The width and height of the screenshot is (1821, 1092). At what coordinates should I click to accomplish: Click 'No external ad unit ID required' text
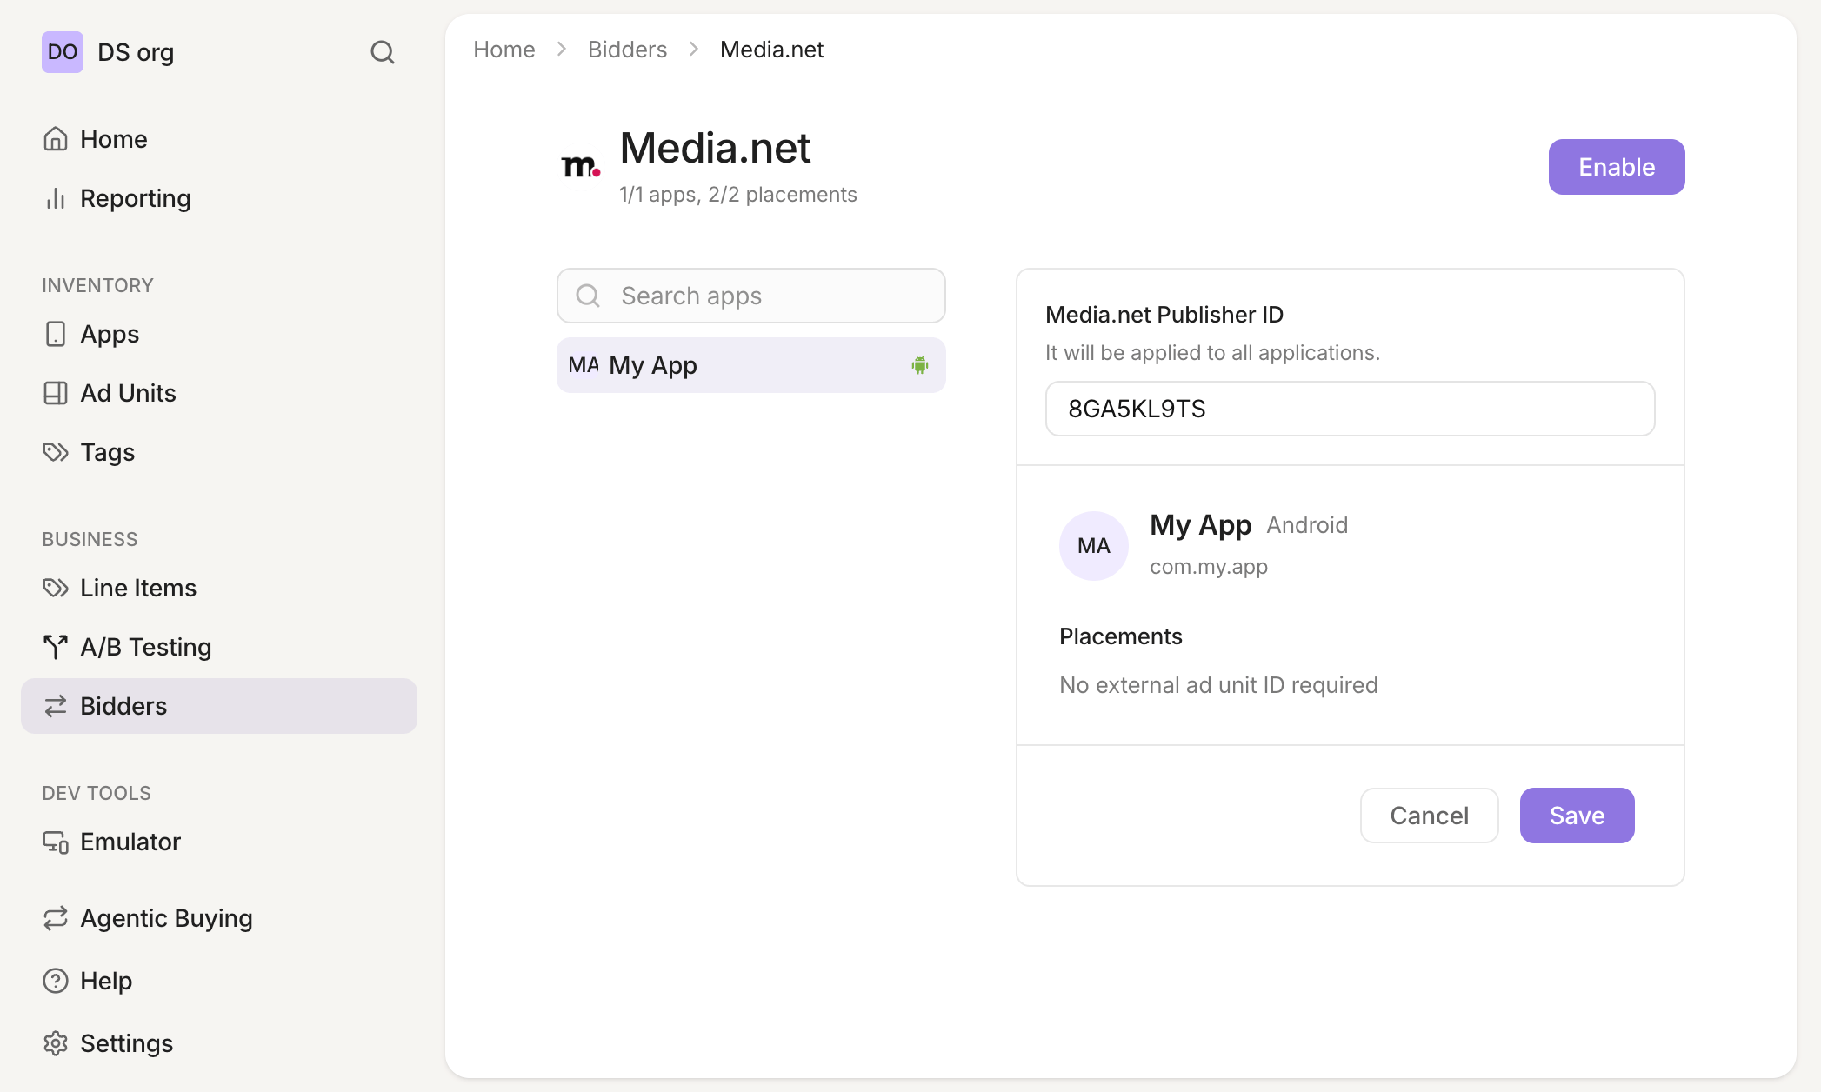(x=1218, y=685)
